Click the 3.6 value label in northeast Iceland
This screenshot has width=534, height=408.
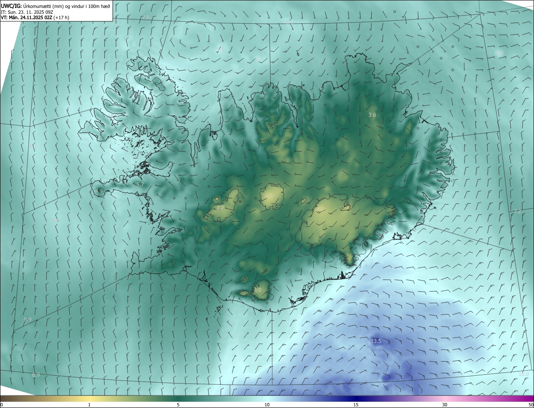pos(373,115)
